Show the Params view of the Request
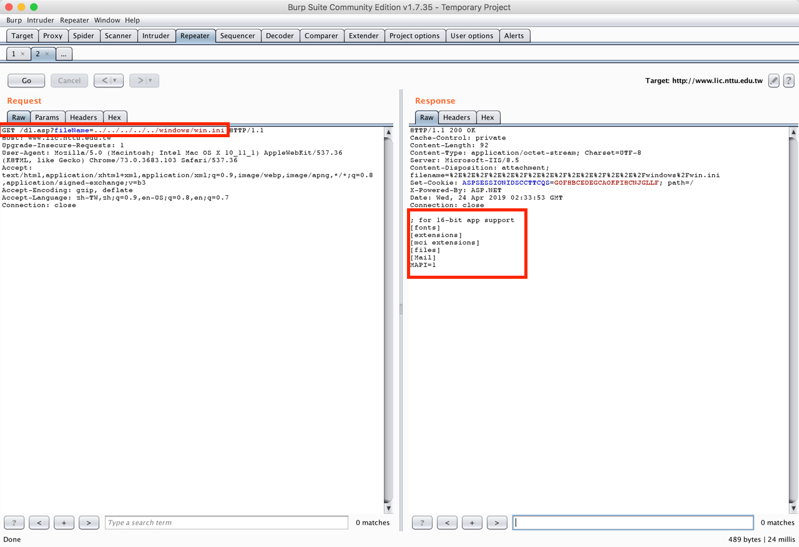 pos(47,117)
